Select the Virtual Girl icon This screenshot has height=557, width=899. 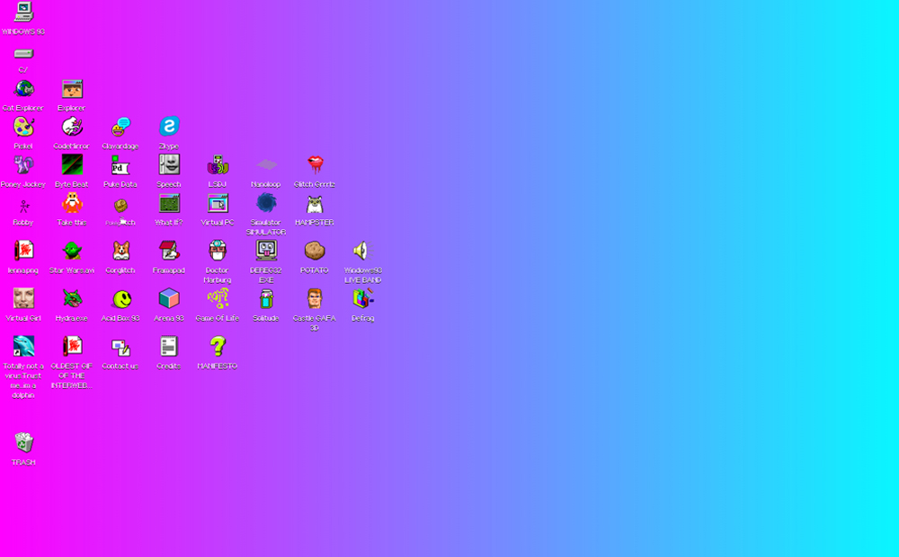coord(23,298)
